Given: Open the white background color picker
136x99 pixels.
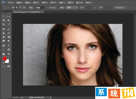Looking at the screenshot, I should (7, 62).
